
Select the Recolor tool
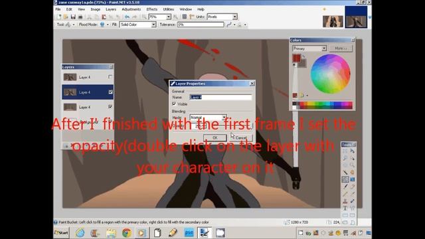[353, 201]
